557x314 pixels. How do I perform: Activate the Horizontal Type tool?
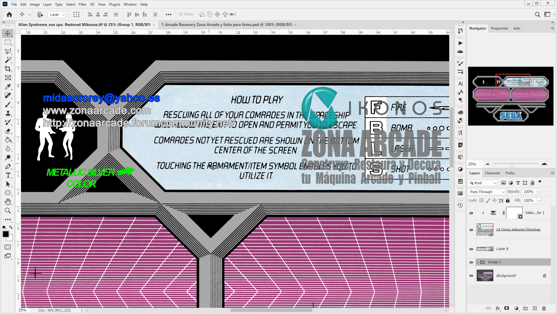[8, 175]
